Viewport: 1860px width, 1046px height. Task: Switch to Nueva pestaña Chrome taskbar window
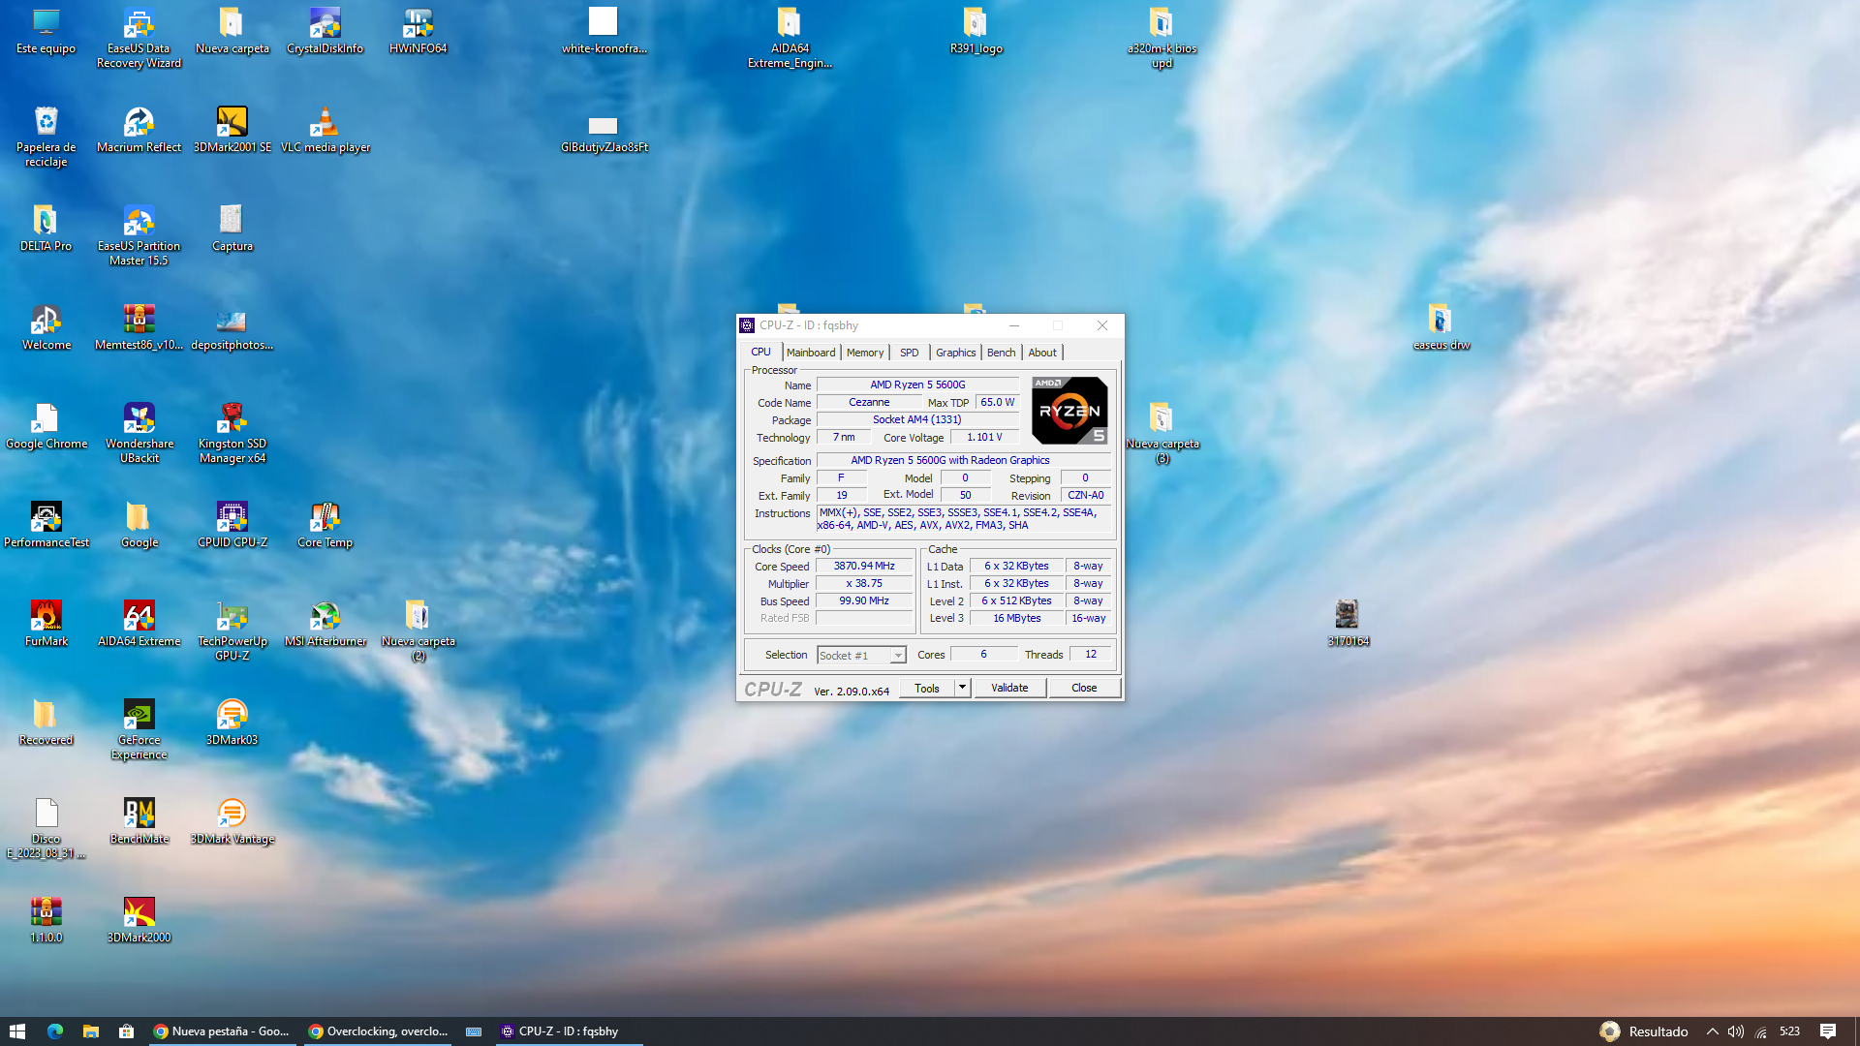(x=222, y=1031)
